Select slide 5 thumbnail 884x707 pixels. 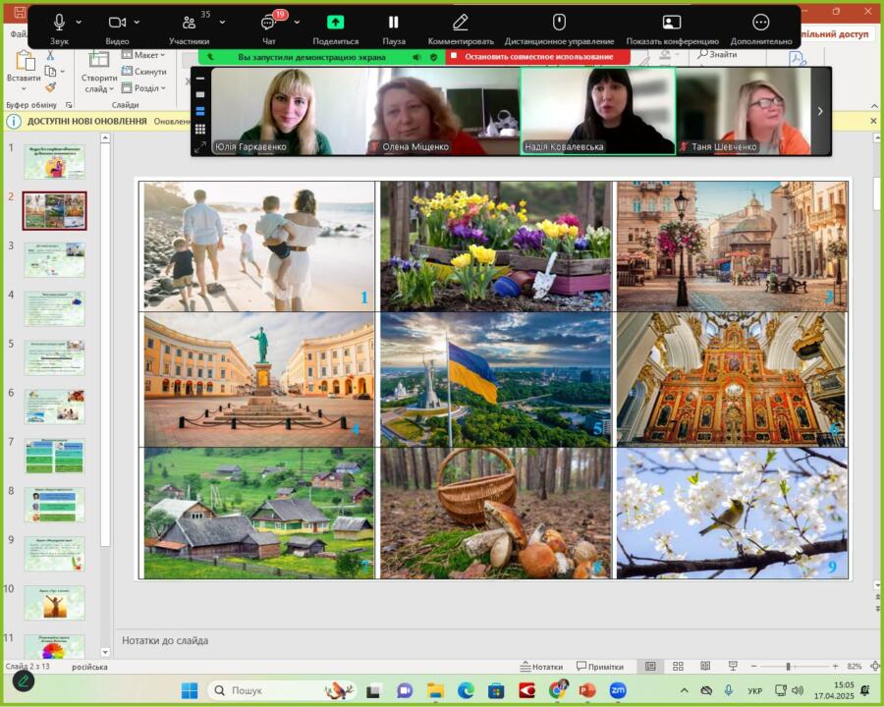coord(54,358)
